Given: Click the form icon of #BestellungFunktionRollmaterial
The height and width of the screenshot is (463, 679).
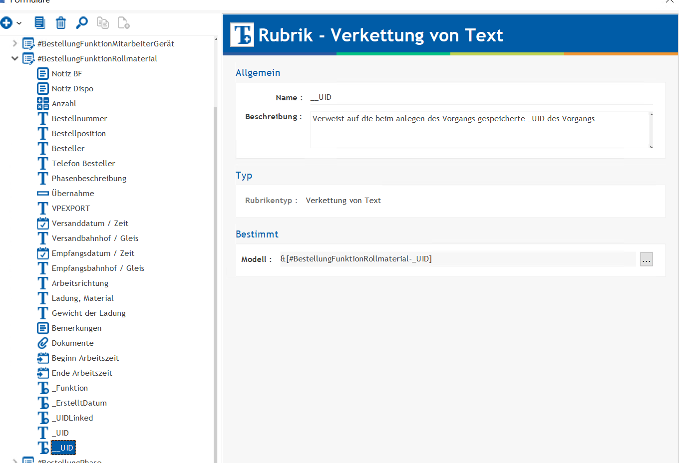Looking at the screenshot, I should [29, 59].
